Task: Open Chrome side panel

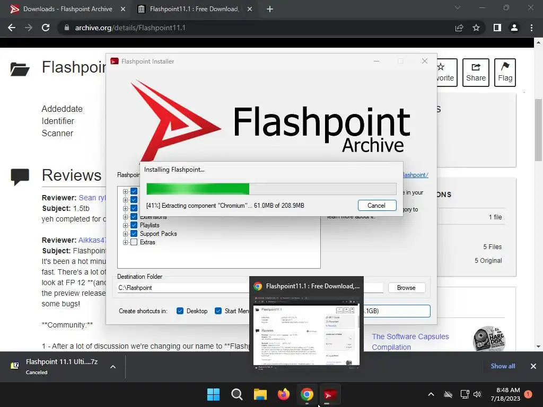Action: (x=497, y=28)
